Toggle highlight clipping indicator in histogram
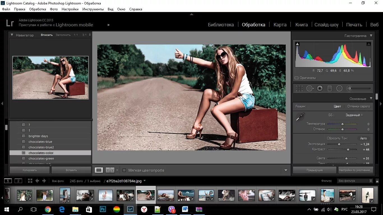Screen dimensions: 383x215 (x=369, y=44)
